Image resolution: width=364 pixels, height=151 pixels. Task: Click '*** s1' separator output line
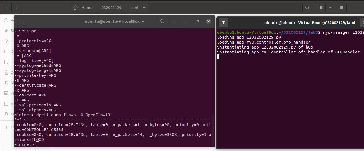coord(111,120)
